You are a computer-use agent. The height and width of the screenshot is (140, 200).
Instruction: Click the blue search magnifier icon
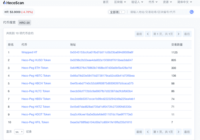click(x=191, y=12)
